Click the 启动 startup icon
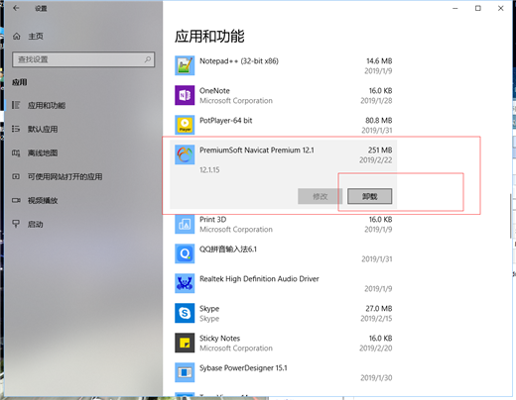516x400 pixels. point(16,224)
